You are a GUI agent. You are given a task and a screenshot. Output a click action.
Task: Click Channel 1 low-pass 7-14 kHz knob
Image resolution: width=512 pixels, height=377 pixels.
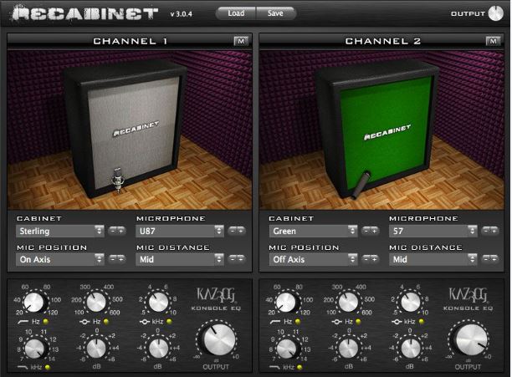[x=34, y=349]
